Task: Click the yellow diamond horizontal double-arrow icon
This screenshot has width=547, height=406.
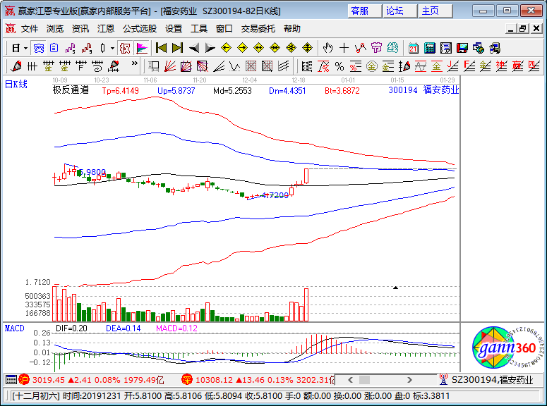Action: [258, 48]
